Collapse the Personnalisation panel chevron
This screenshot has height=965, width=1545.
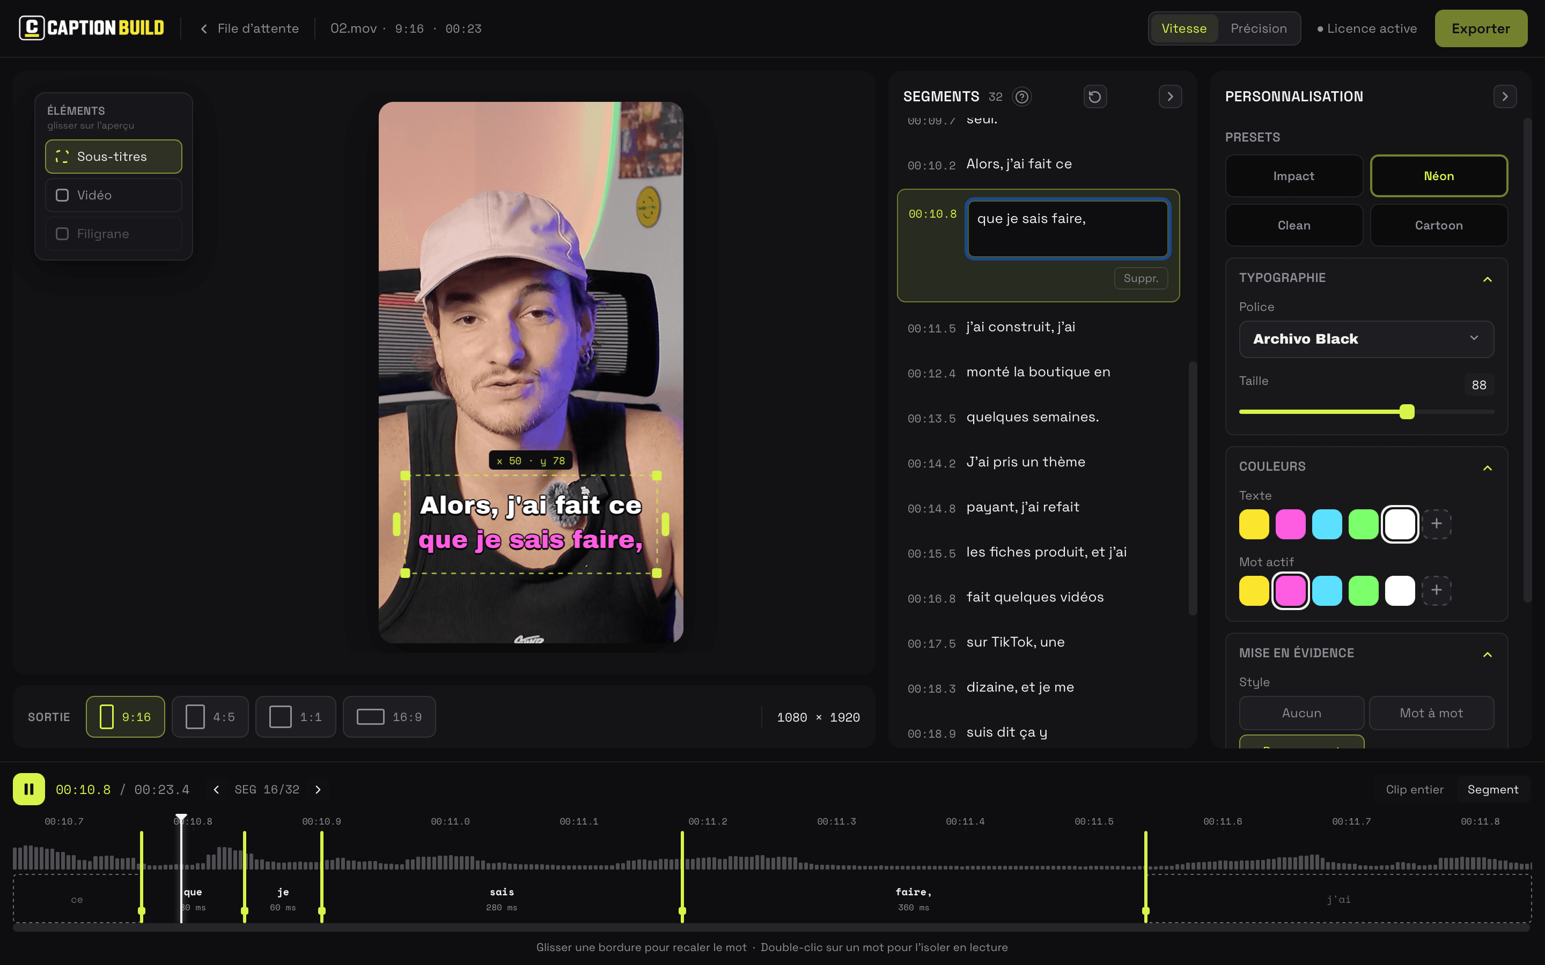pos(1505,96)
